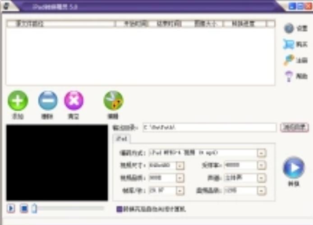
Task: Close the iPad converter window
Action: 308,6
